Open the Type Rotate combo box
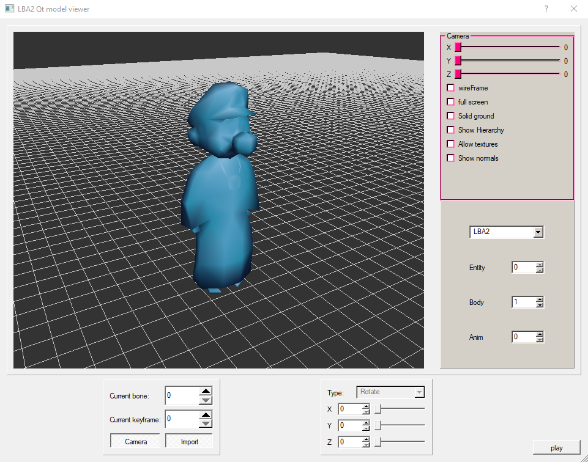The width and height of the screenshot is (588, 462). point(390,392)
